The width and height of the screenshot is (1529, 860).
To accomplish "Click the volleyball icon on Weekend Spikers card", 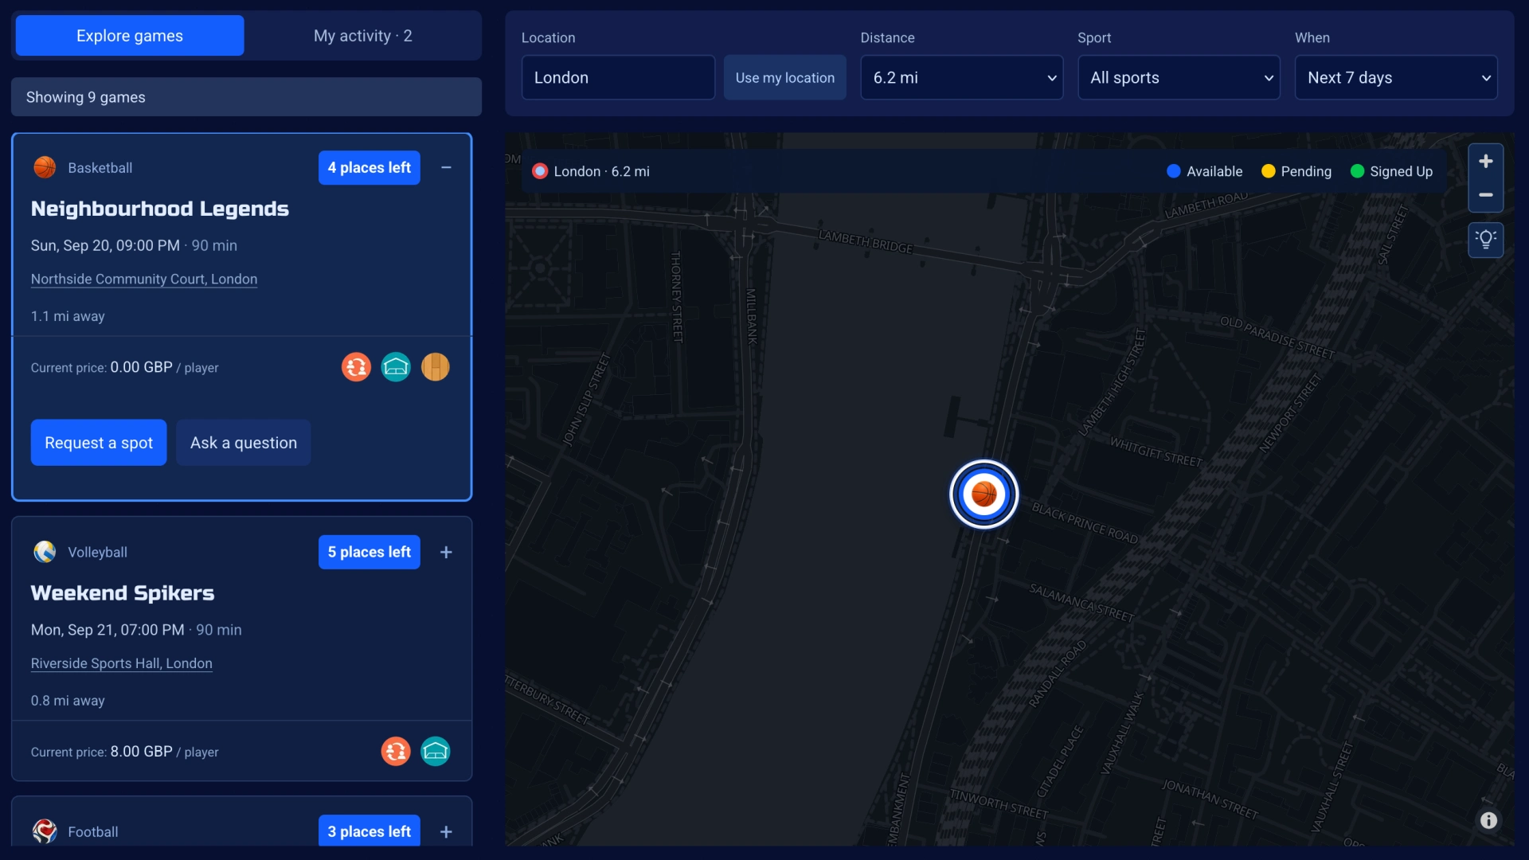I will (45, 552).
